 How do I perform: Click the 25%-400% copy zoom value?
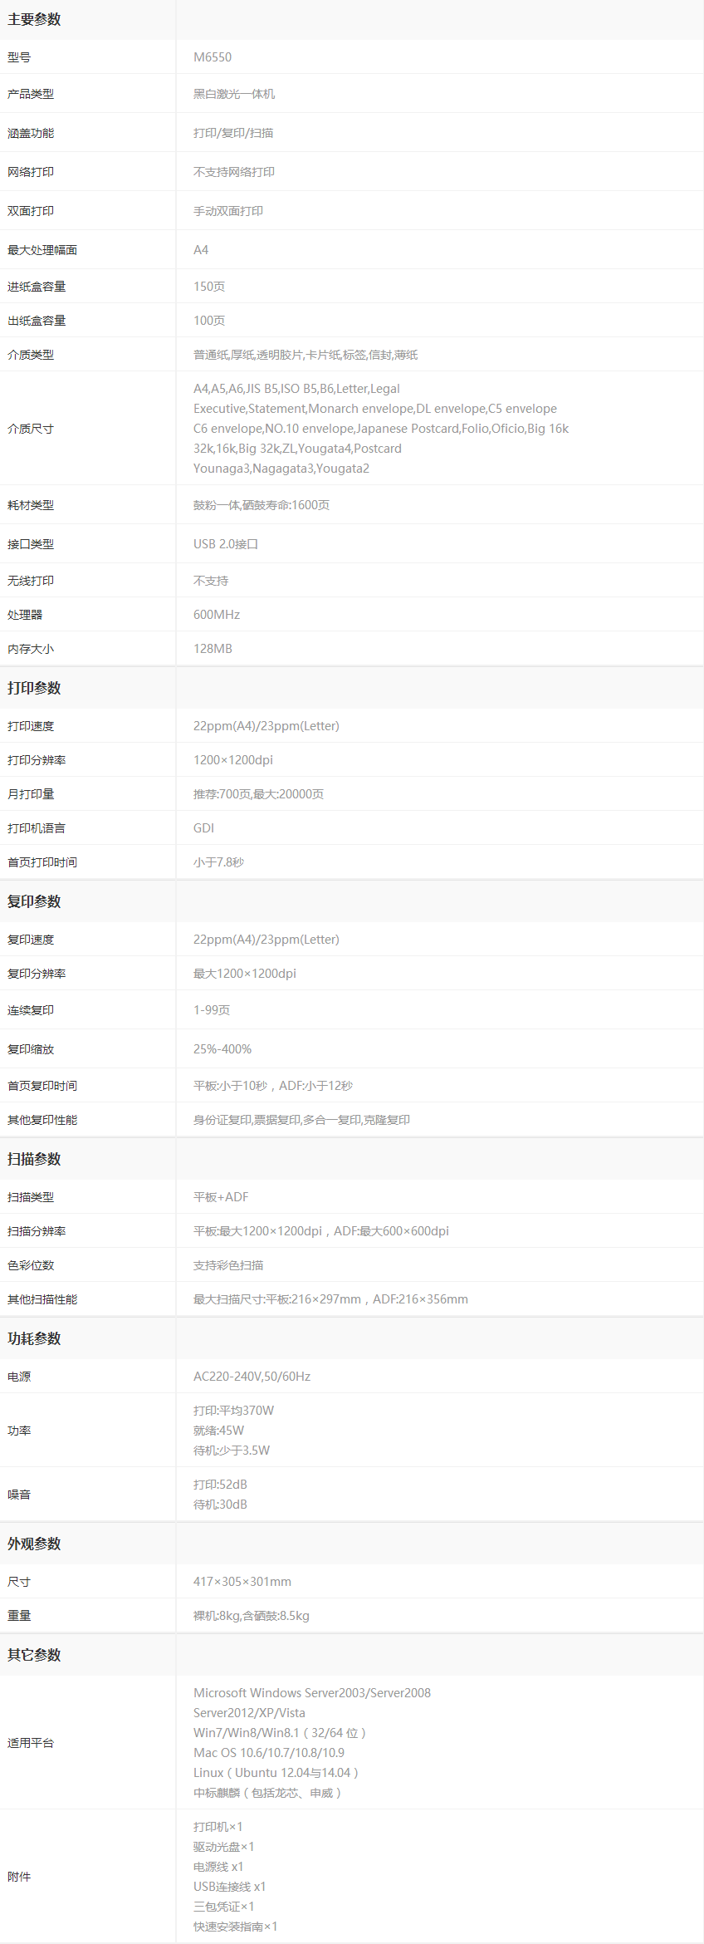point(222,1049)
